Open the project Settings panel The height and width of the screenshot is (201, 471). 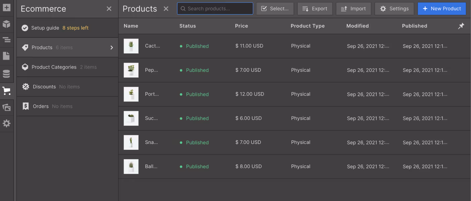click(7, 124)
